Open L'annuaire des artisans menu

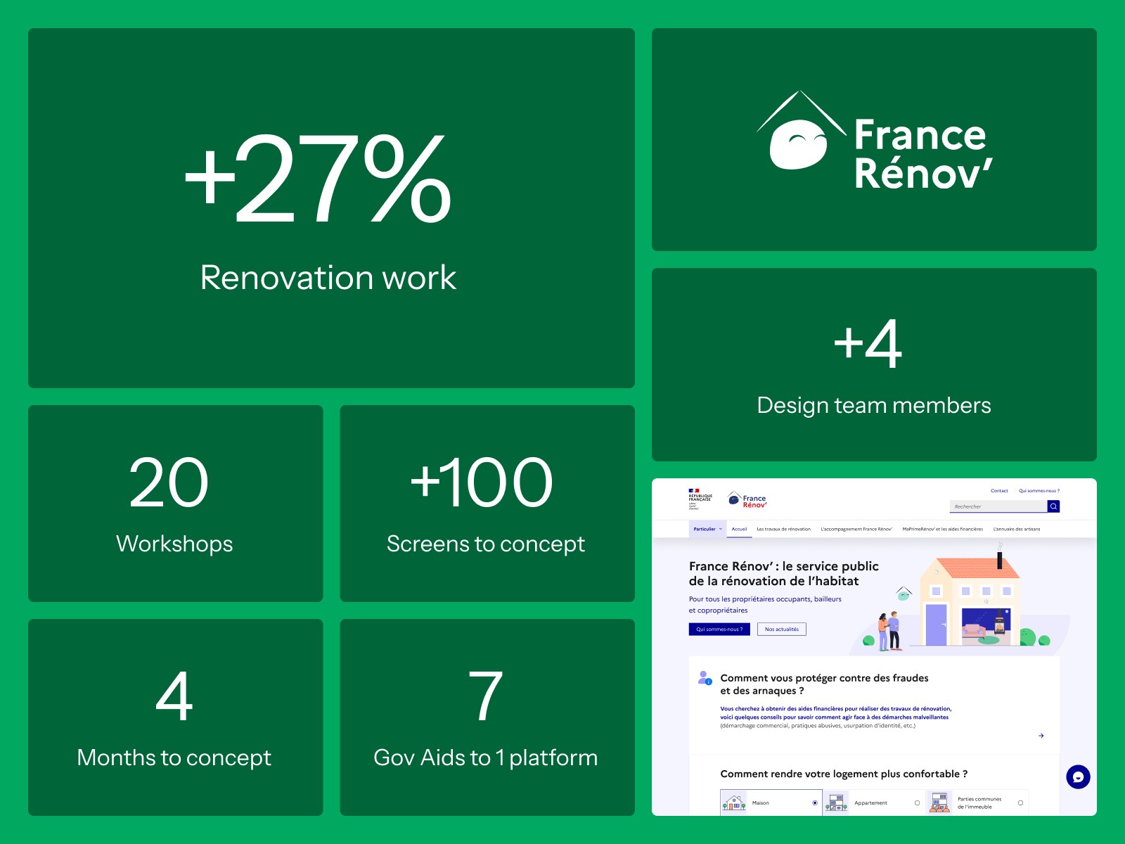coord(1016,529)
